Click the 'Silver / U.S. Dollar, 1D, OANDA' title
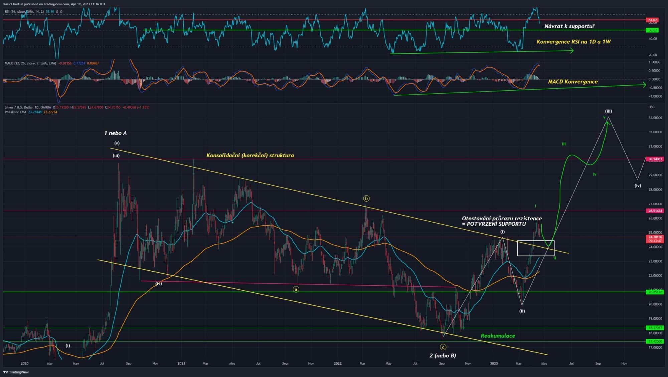The image size is (668, 377). 28,107
